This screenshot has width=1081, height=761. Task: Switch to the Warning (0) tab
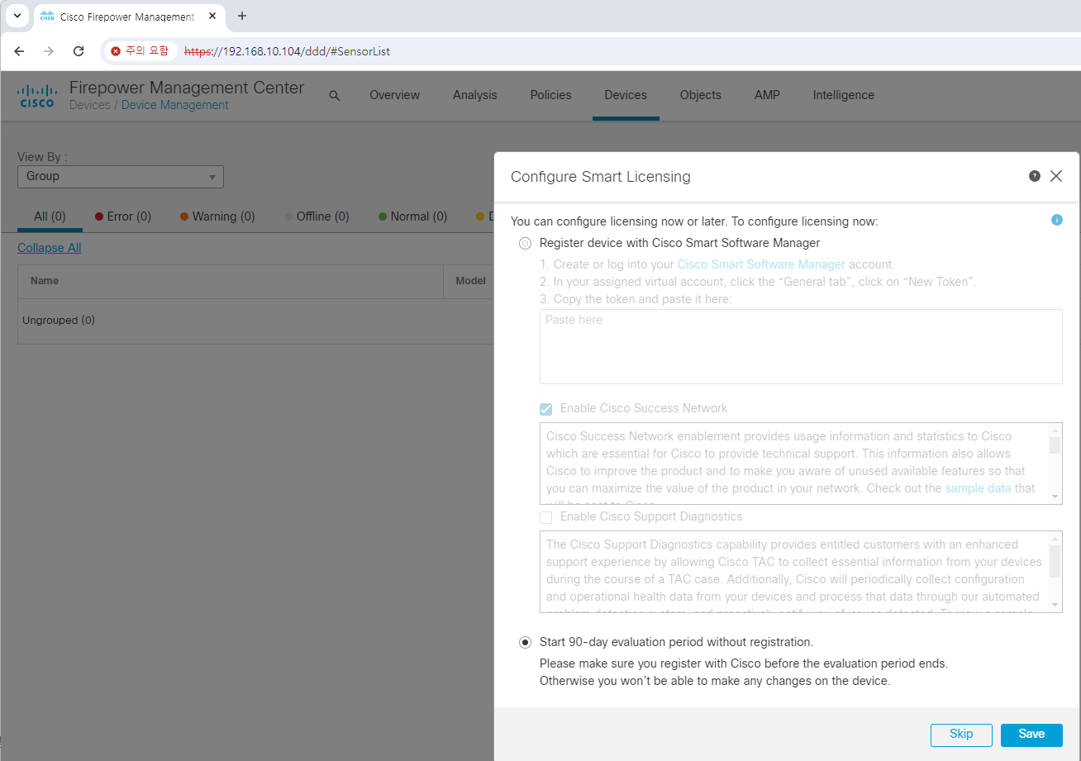(x=217, y=216)
